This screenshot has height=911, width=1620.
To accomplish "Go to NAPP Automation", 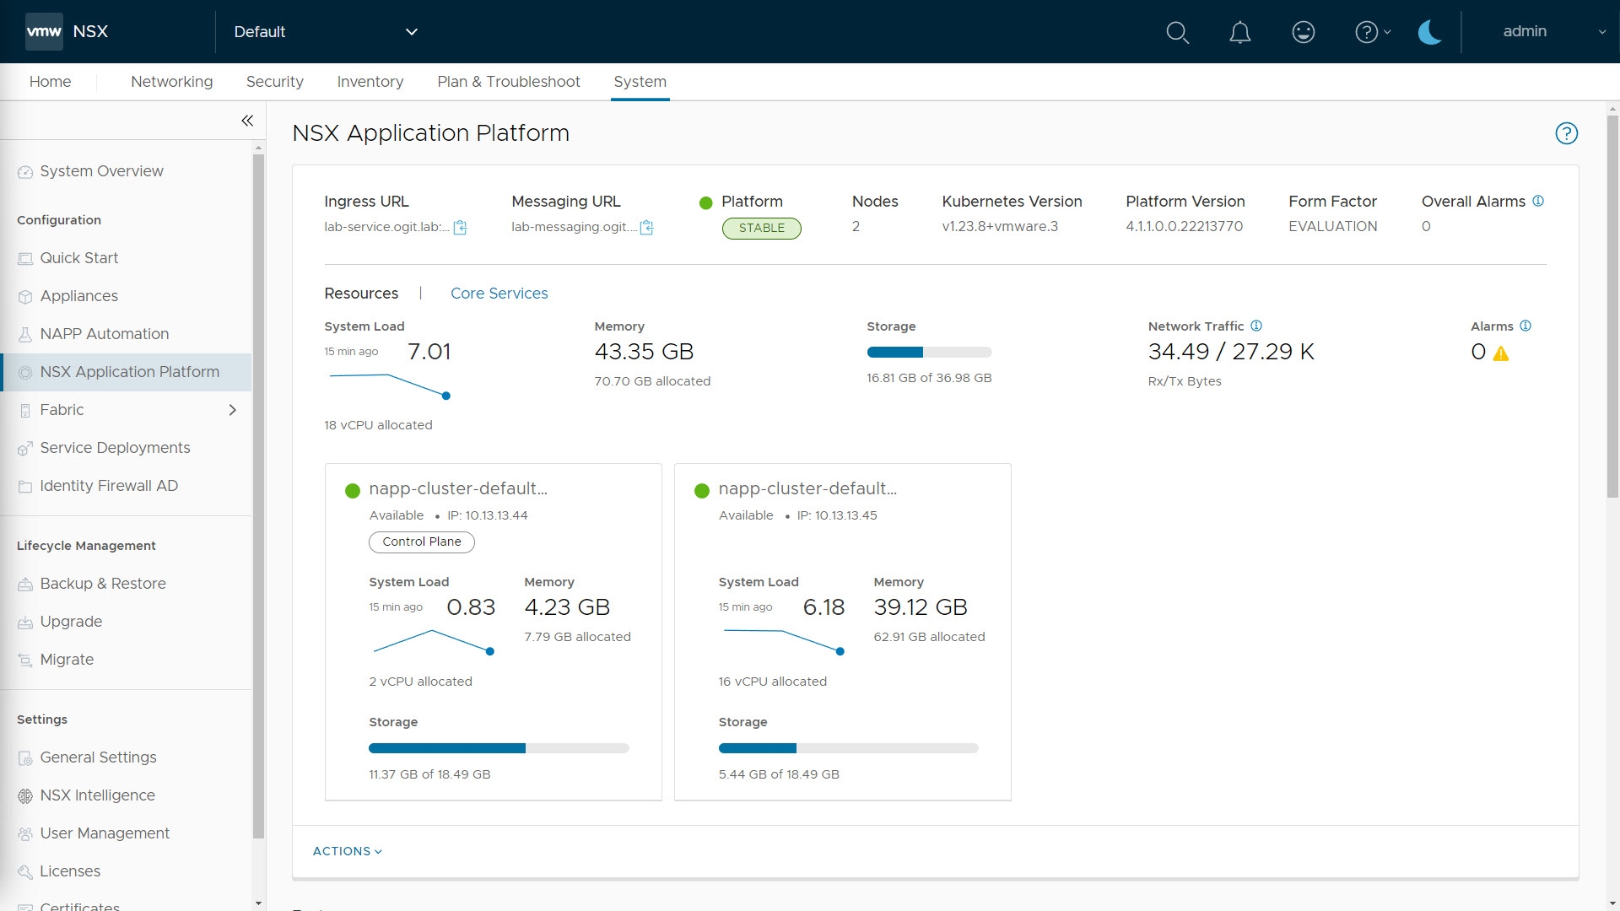I will click(x=104, y=334).
